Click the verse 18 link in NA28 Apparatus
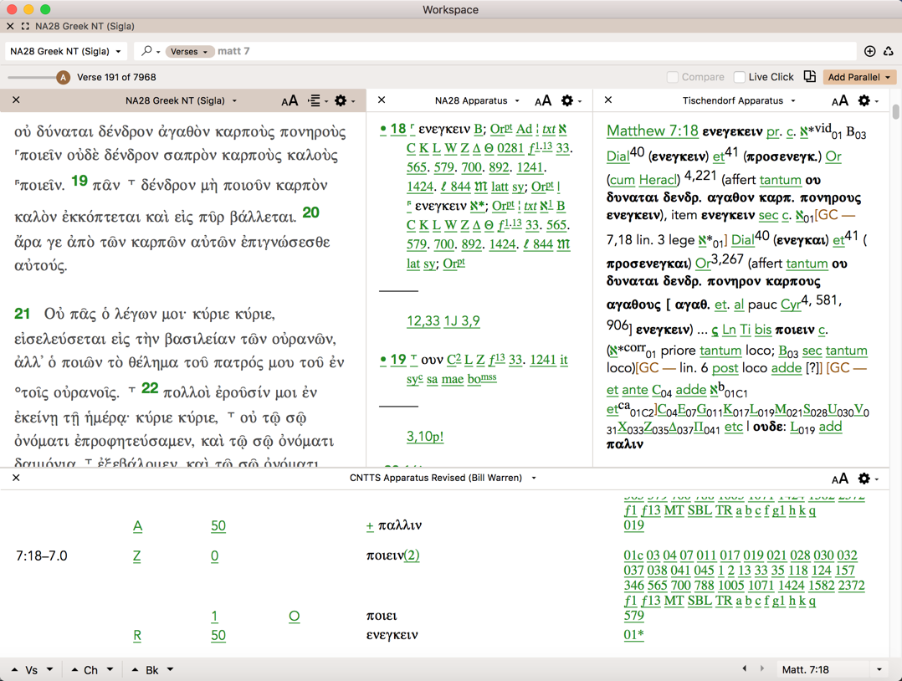Screen dimensions: 902x681 pos(397,129)
